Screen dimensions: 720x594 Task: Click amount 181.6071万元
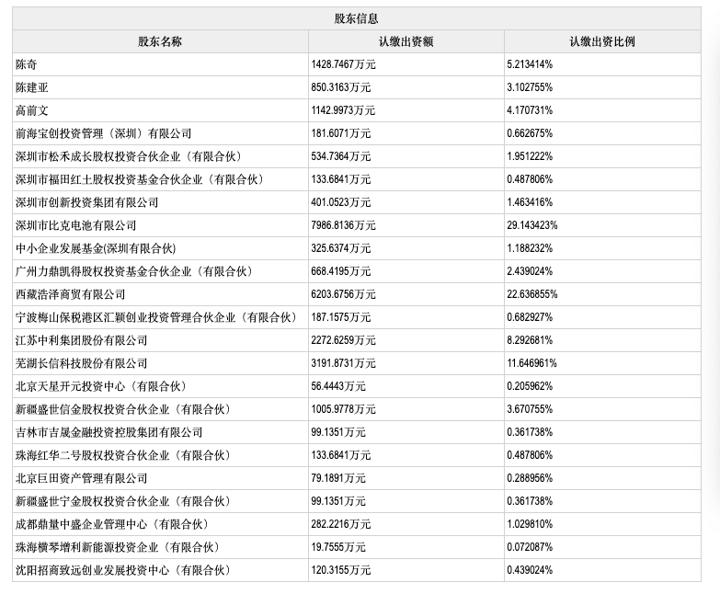(x=341, y=133)
